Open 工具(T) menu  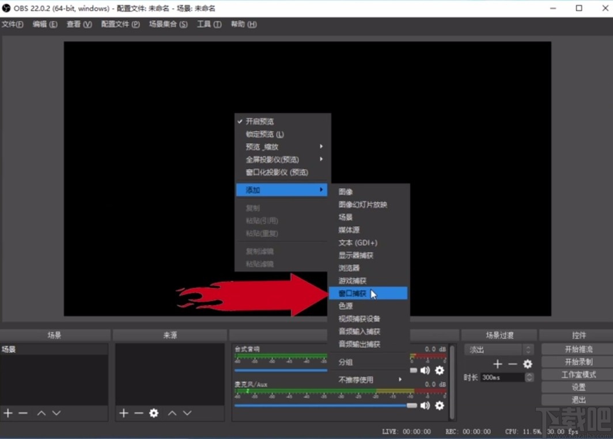(x=209, y=24)
